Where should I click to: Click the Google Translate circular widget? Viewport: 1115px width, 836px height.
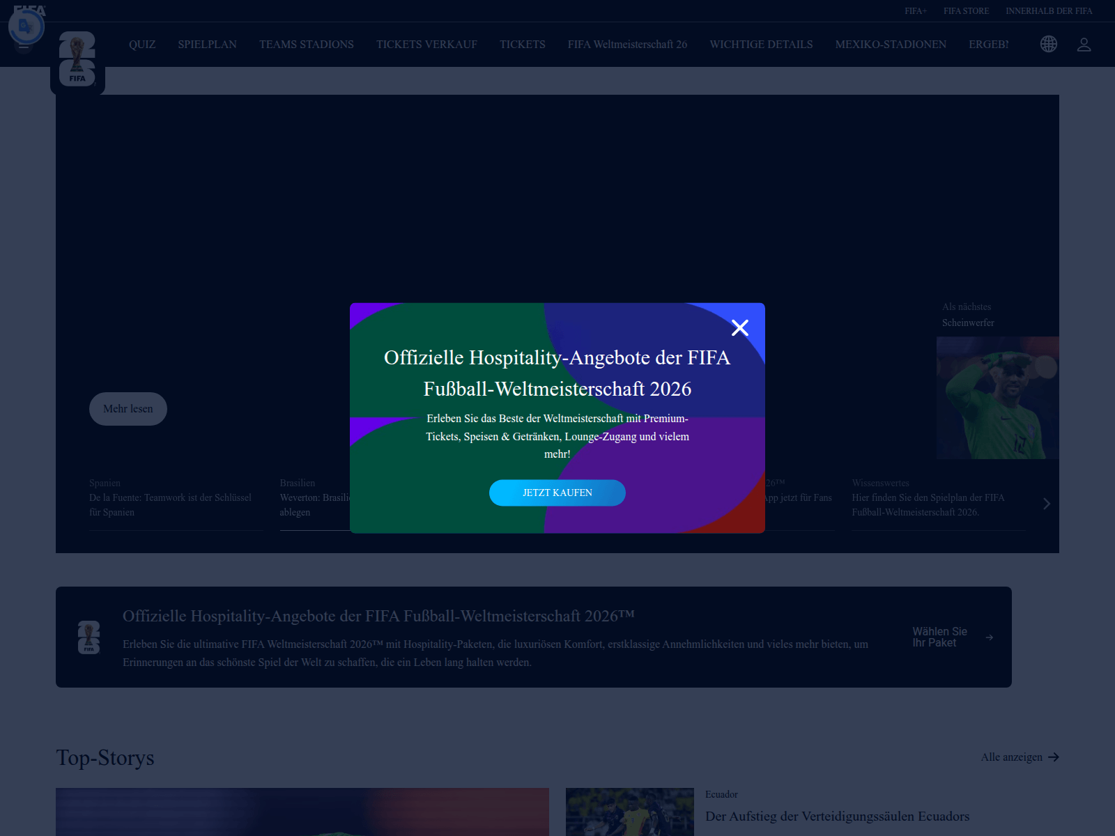(x=26, y=27)
